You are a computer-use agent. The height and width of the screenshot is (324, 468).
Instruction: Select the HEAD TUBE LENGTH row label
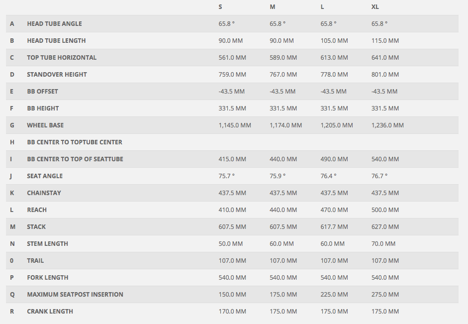point(56,41)
